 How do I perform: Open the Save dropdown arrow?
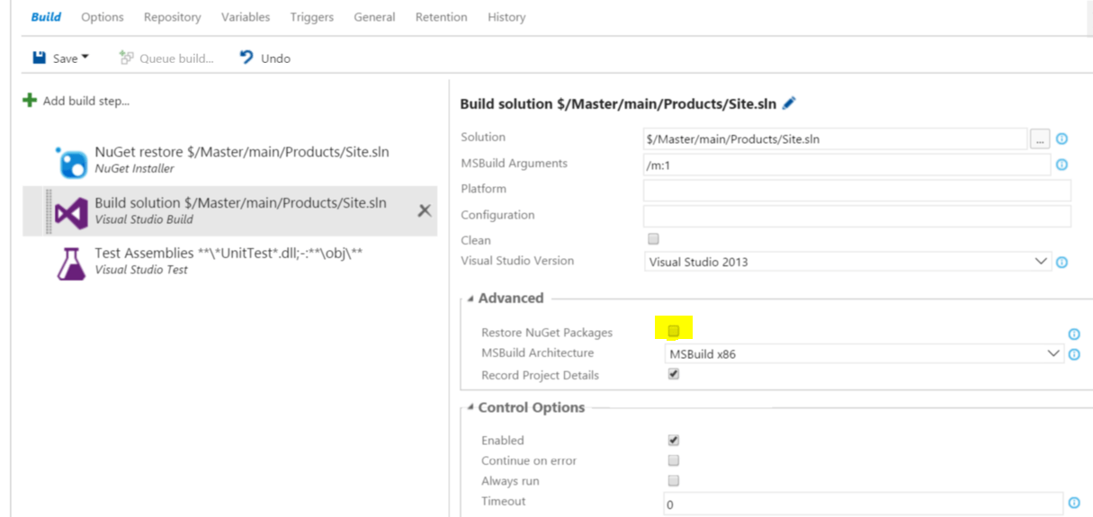coord(85,58)
